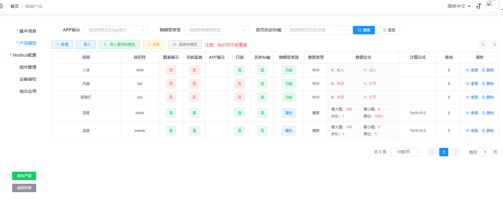Open the 固件管理 sidebar tab
The image size is (503, 200).
pos(28,67)
